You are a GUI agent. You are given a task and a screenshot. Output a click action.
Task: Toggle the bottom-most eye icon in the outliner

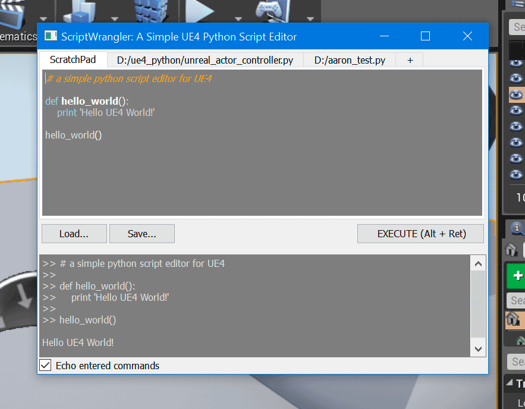point(516,175)
